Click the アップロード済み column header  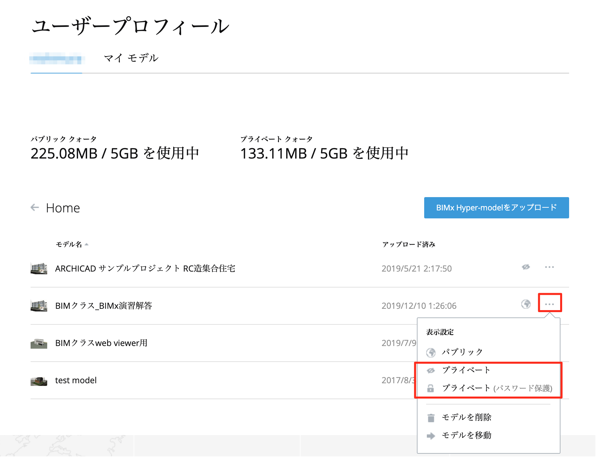(x=409, y=244)
